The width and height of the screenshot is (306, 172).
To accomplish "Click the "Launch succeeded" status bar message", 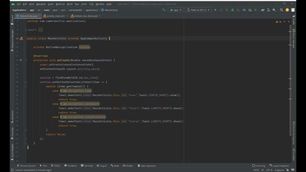I will click(33, 170).
